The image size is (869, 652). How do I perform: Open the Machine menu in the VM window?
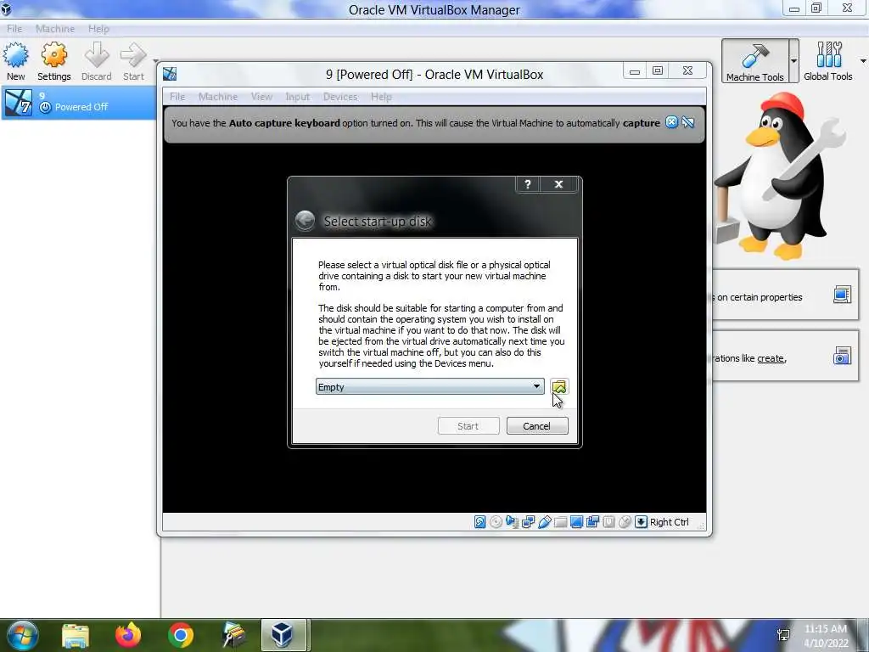(x=218, y=97)
